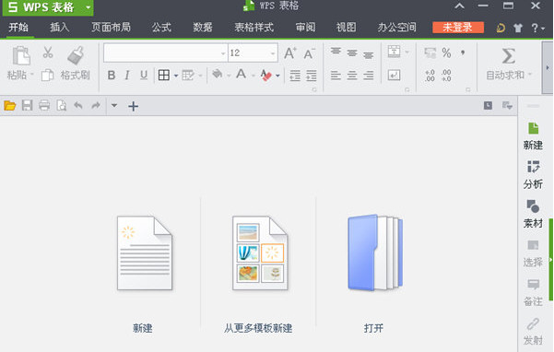Decrease decimal places
This screenshot has height=352, width=554.
(x=446, y=76)
